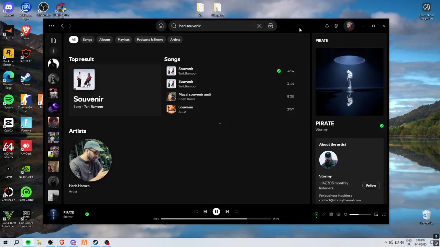Open AIDA64 Extreme desktop shortcut
This screenshot has height=247, width=440.
[x=9, y=150]
